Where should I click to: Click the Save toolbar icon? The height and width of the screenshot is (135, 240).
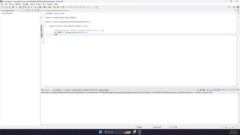[7, 7]
